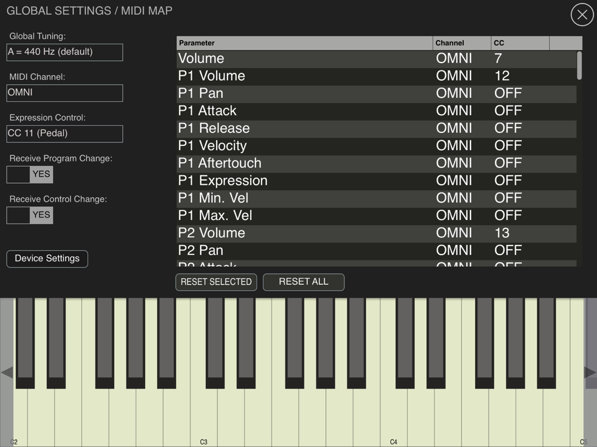Click OMNI channel for P1 Attack
This screenshot has height=447, width=597.
pos(454,111)
